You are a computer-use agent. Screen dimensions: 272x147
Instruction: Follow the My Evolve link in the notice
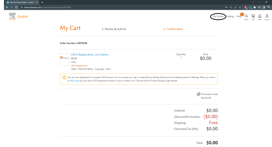tap(75, 81)
